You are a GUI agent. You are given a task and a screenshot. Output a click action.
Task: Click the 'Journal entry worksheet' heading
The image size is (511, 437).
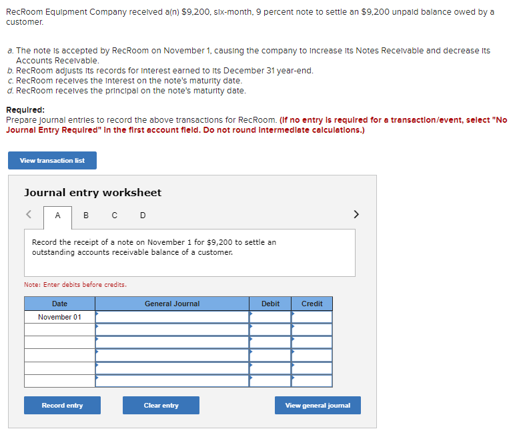pos(93,193)
